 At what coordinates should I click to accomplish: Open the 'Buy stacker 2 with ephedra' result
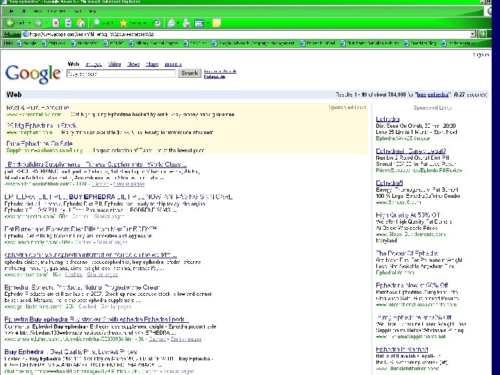[x=97, y=319]
